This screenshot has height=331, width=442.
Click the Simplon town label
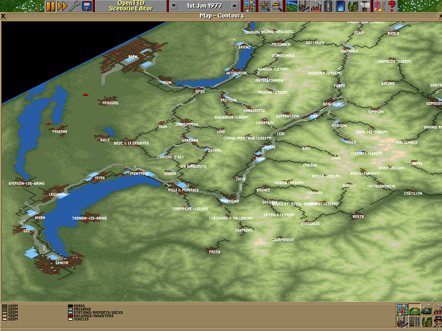pyautogui.click(x=376, y=112)
